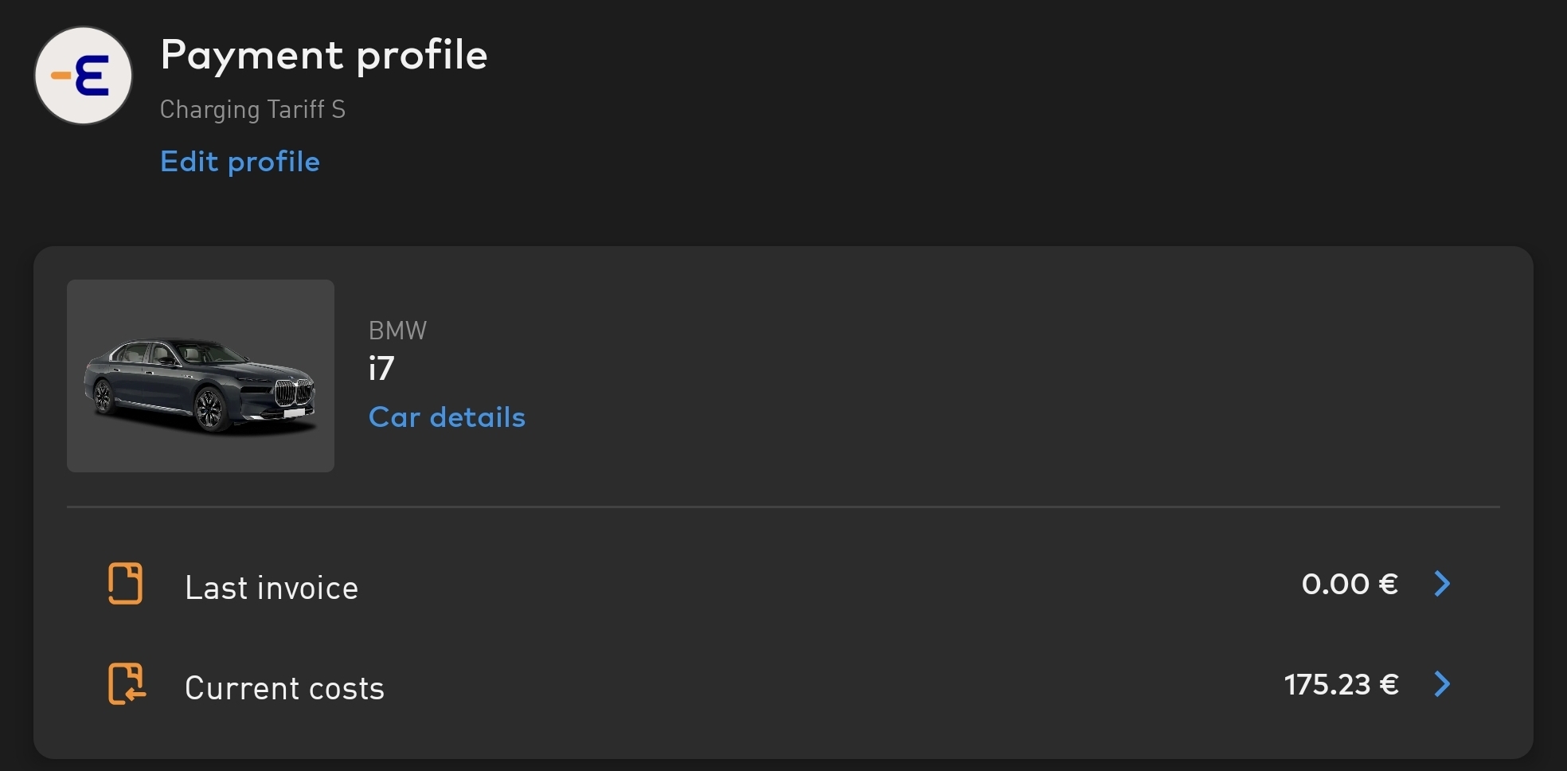
Task: Click the 0.00 € invoice amount
Action: pos(1350,584)
